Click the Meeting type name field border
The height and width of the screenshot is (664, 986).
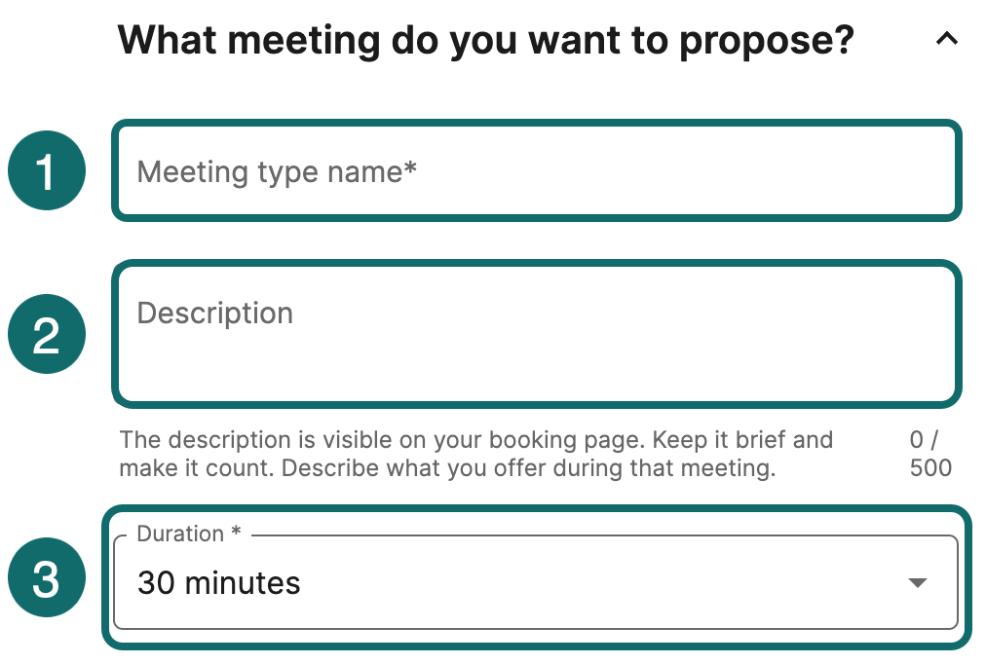[x=539, y=125]
